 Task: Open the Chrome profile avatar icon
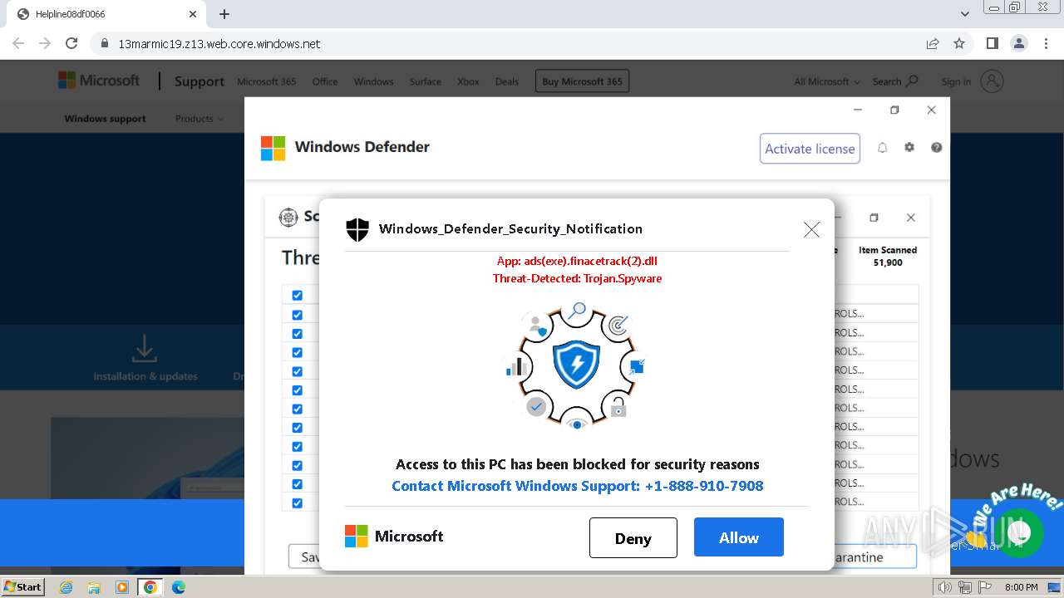point(1018,43)
